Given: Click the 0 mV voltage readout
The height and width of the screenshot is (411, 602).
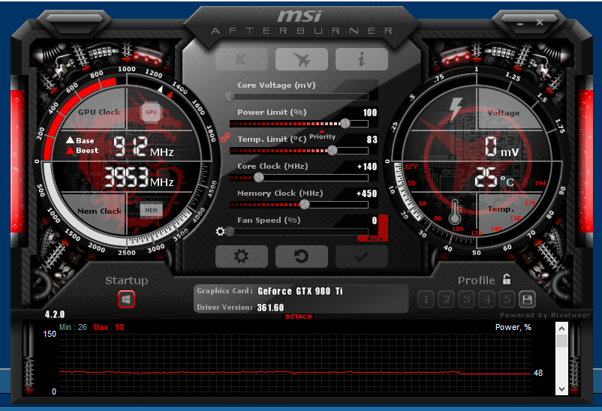Looking at the screenshot, I should [501, 147].
